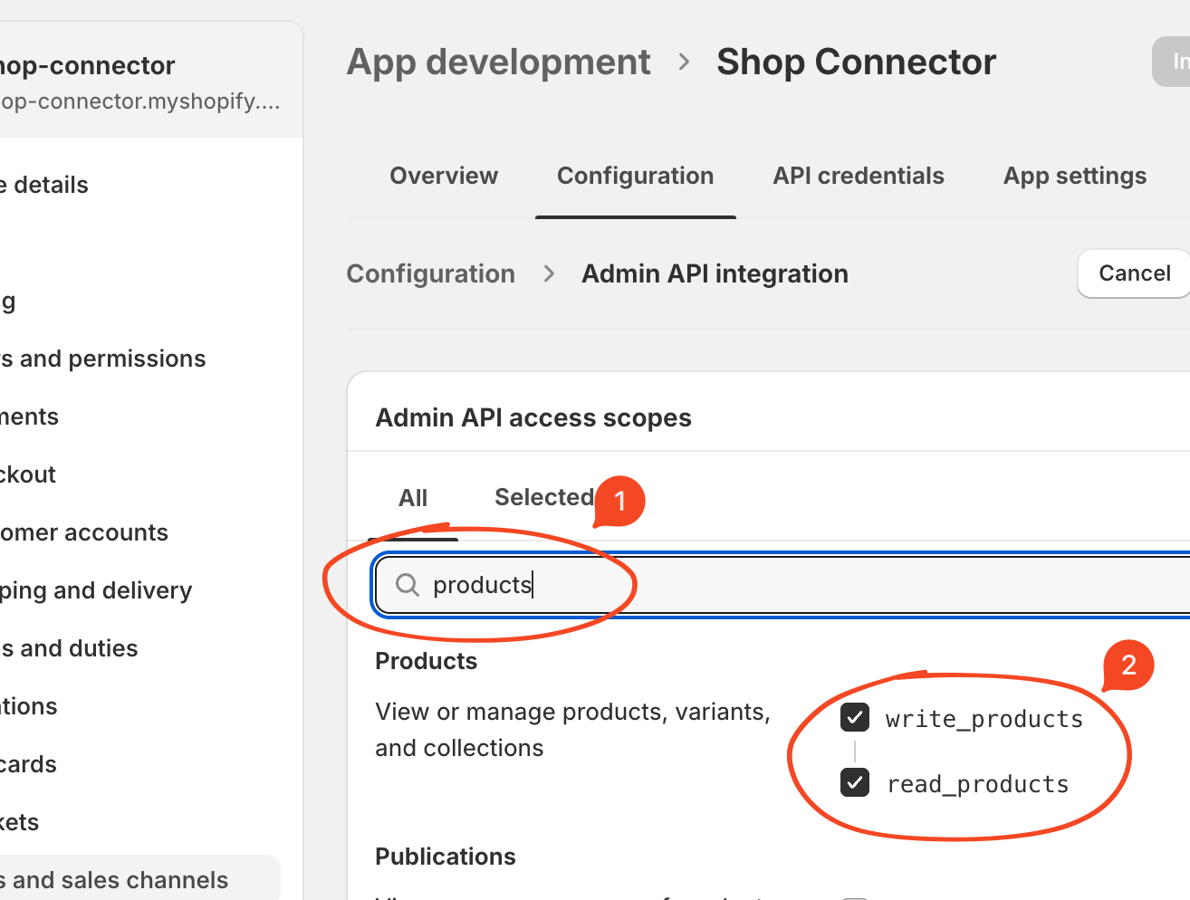
Task: Focus the products search input field
Action: click(782, 585)
